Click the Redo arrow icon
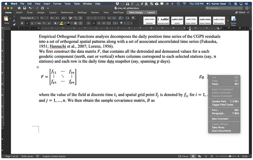This screenshot has width=253, height=160. point(37,8)
